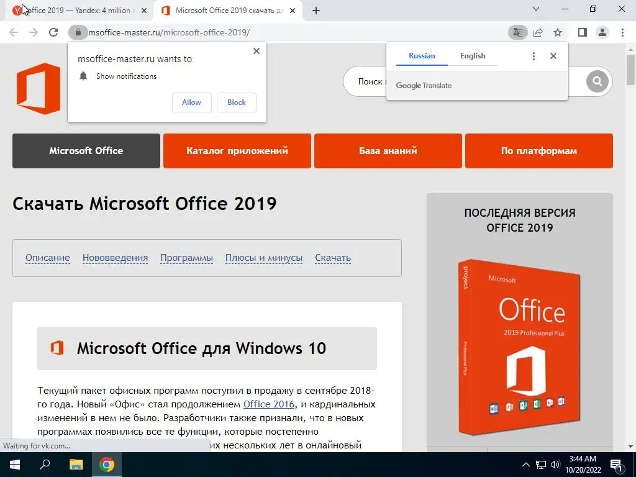Block notifications from msoffice-master.ru

(237, 102)
